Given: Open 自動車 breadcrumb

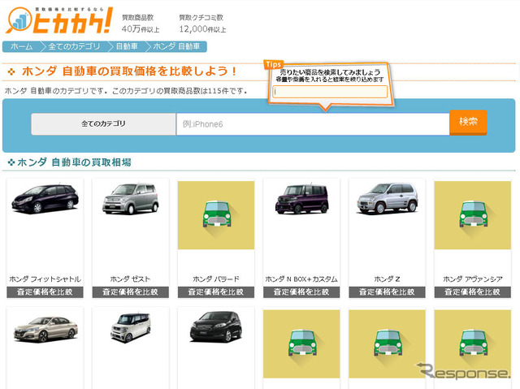Looking at the screenshot, I should click(x=127, y=46).
